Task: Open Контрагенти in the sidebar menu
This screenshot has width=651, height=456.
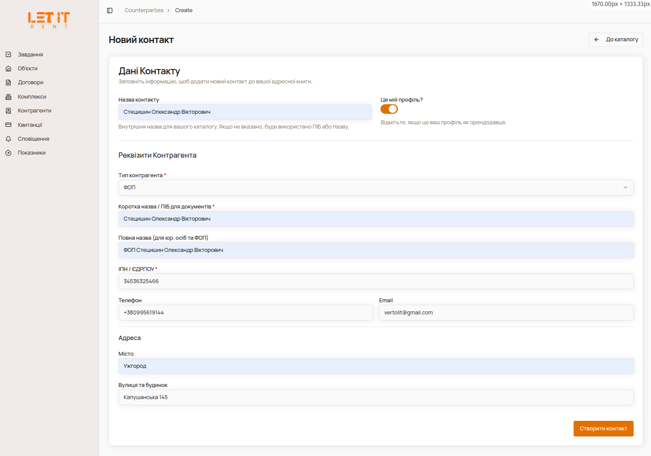Action: coord(34,111)
